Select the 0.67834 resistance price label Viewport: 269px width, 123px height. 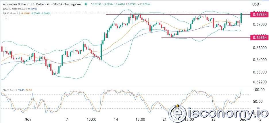click(x=259, y=14)
